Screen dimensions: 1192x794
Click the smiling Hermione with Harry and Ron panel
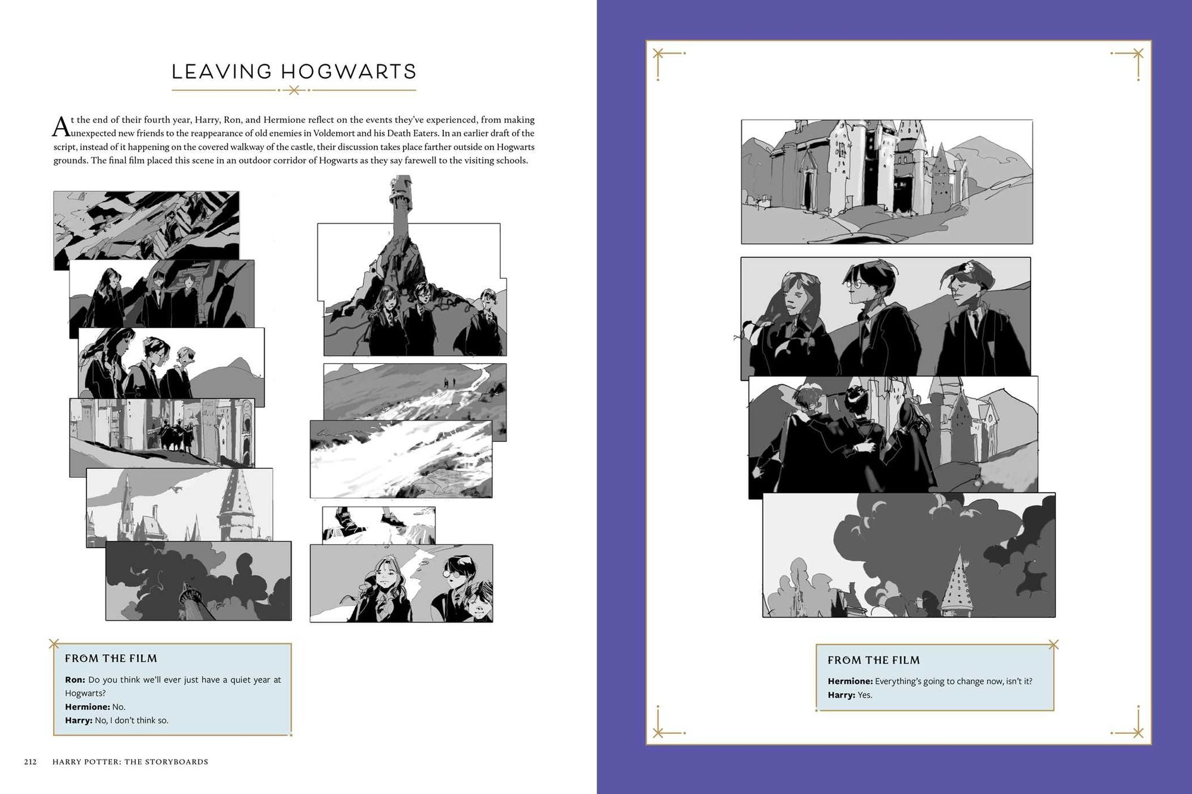(x=401, y=584)
